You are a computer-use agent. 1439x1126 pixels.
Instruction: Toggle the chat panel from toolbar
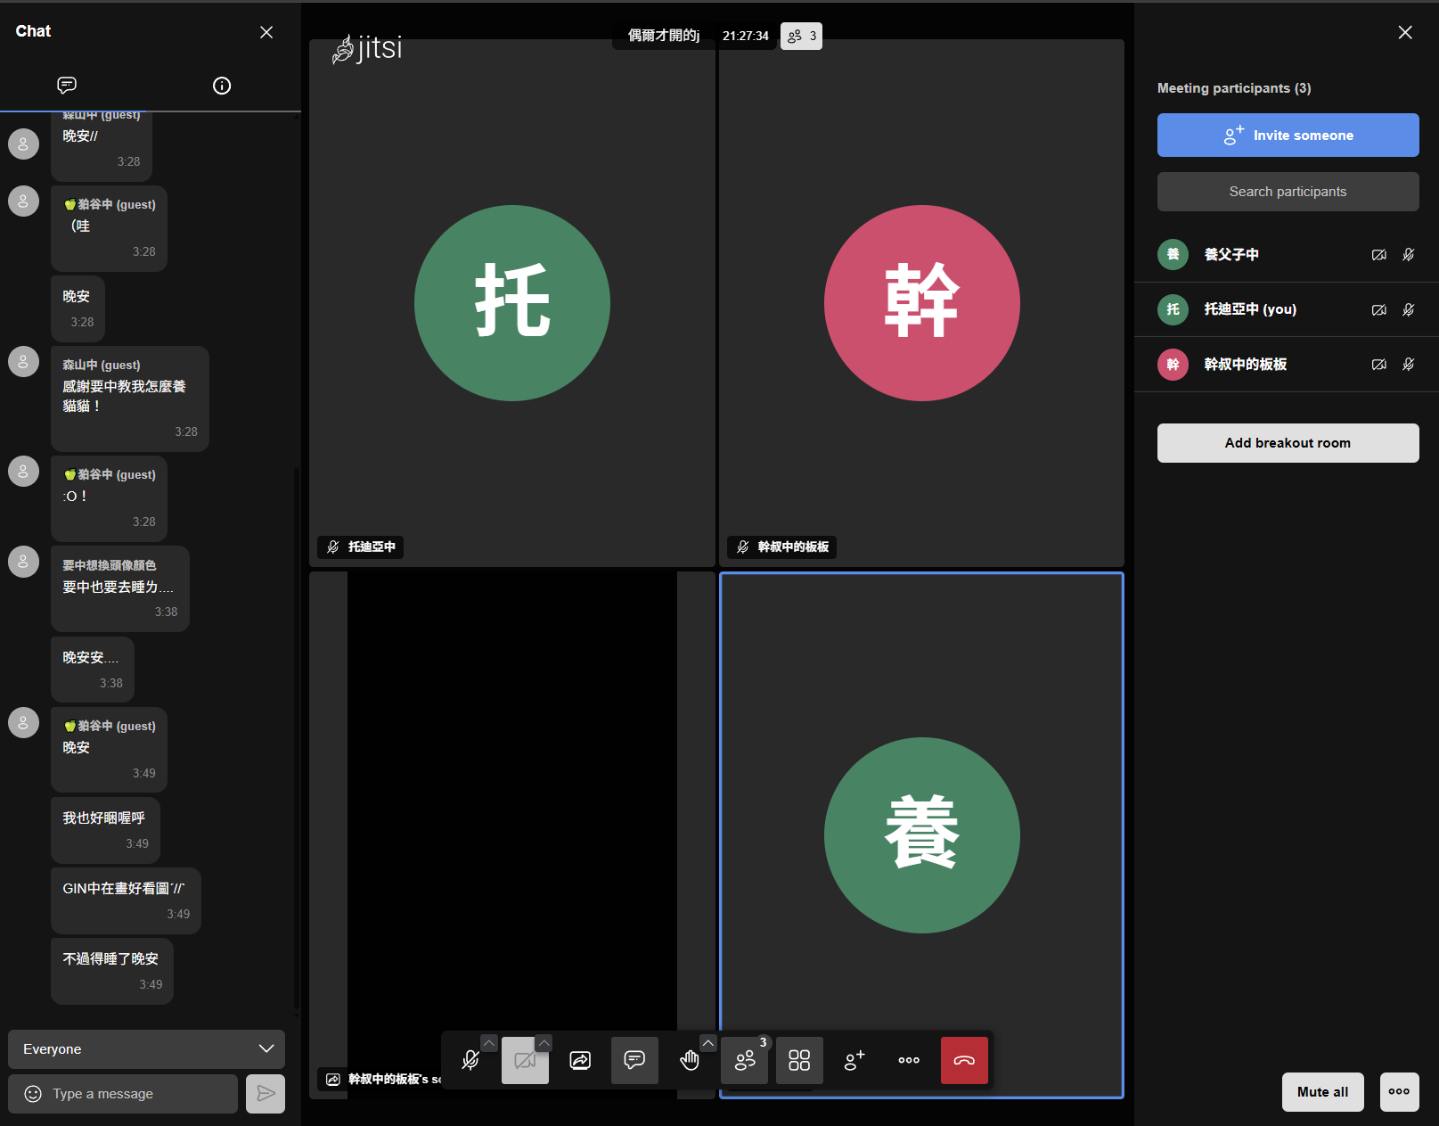634,1060
